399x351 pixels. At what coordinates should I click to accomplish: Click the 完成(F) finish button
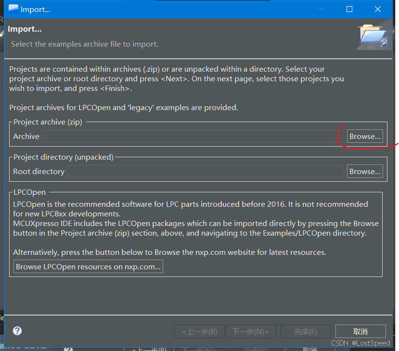(x=305, y=331)
